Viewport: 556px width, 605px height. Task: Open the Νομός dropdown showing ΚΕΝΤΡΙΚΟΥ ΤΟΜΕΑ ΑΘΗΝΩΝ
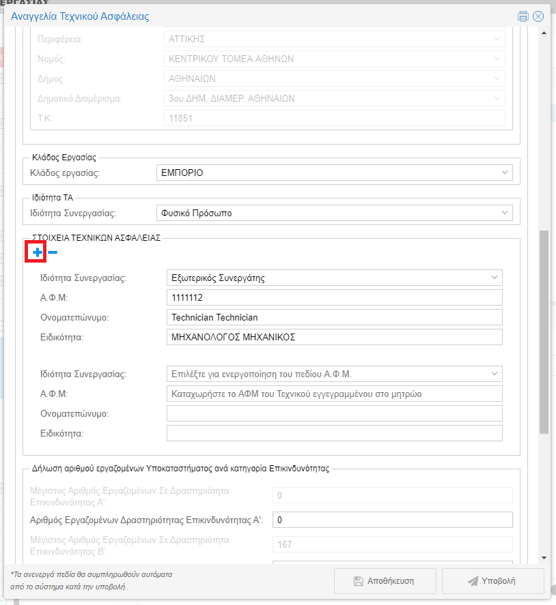tap(334, 59)
